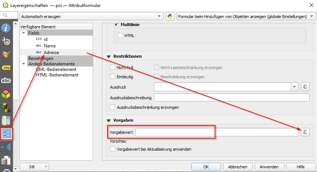This screenshot has height=172, width=317.
Task: Toggle the Nicht Null checkbox
Action: (x=113, y=68)
